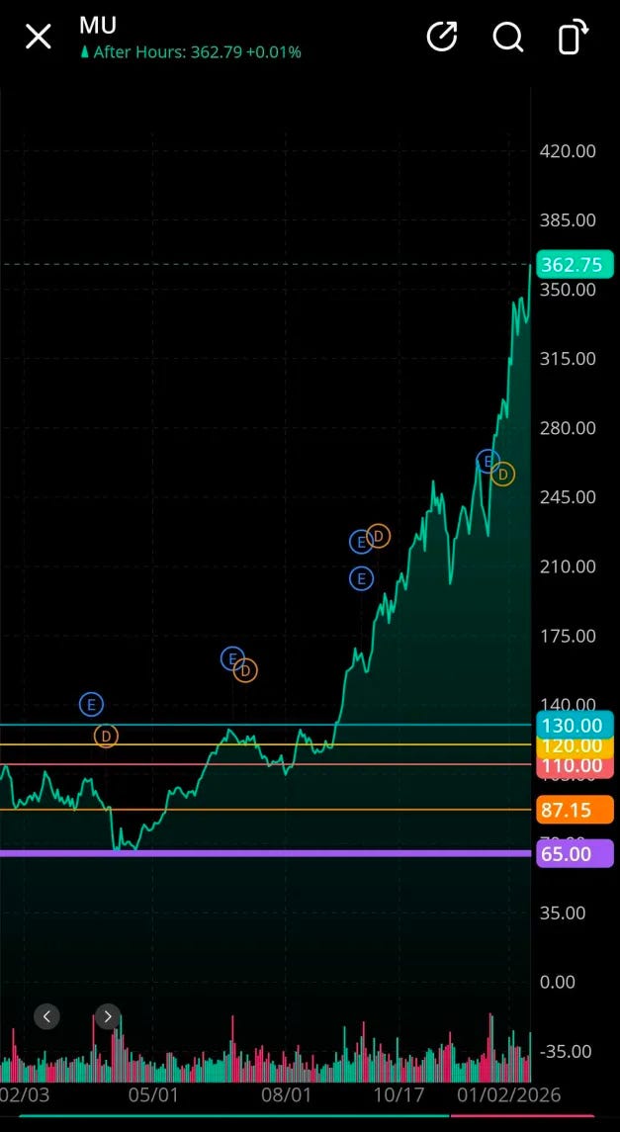Tap the yellow D marker near 255
This screenshot has height=1132, width=620.
(x=502, y=474)
